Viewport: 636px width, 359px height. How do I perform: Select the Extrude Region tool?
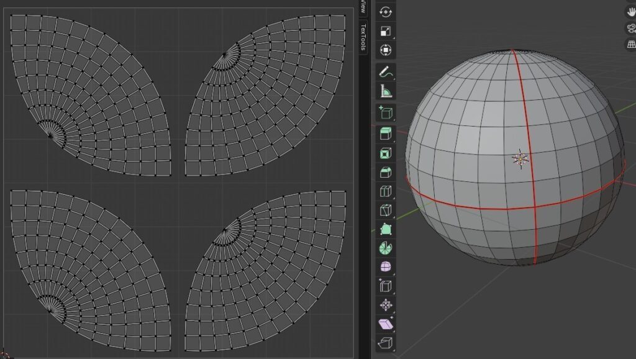pyautogui.click(x=385, y=134)
